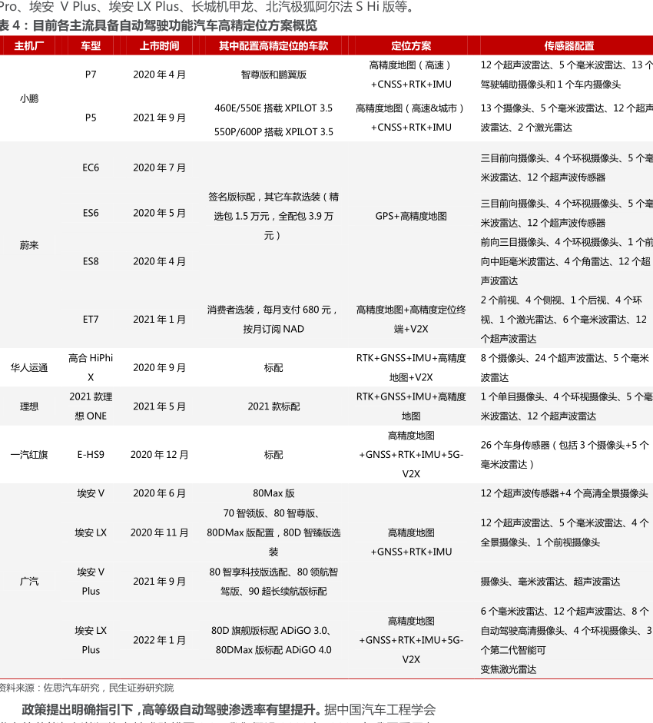The height and width of the screenshot is (723, 653).
Task: Click the 2020年5月 launch date
Action: pos(159,213)
